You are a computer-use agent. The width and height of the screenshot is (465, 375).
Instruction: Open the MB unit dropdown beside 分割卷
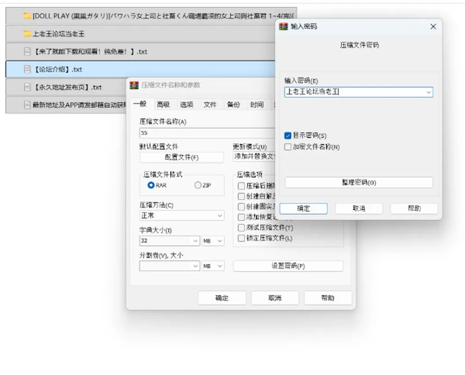[x=213, y=266]
